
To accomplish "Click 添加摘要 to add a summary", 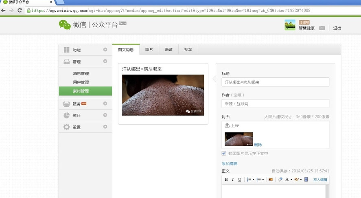I will 229,163.
